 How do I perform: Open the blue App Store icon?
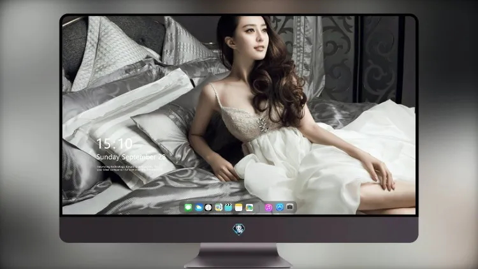[280, 207]
